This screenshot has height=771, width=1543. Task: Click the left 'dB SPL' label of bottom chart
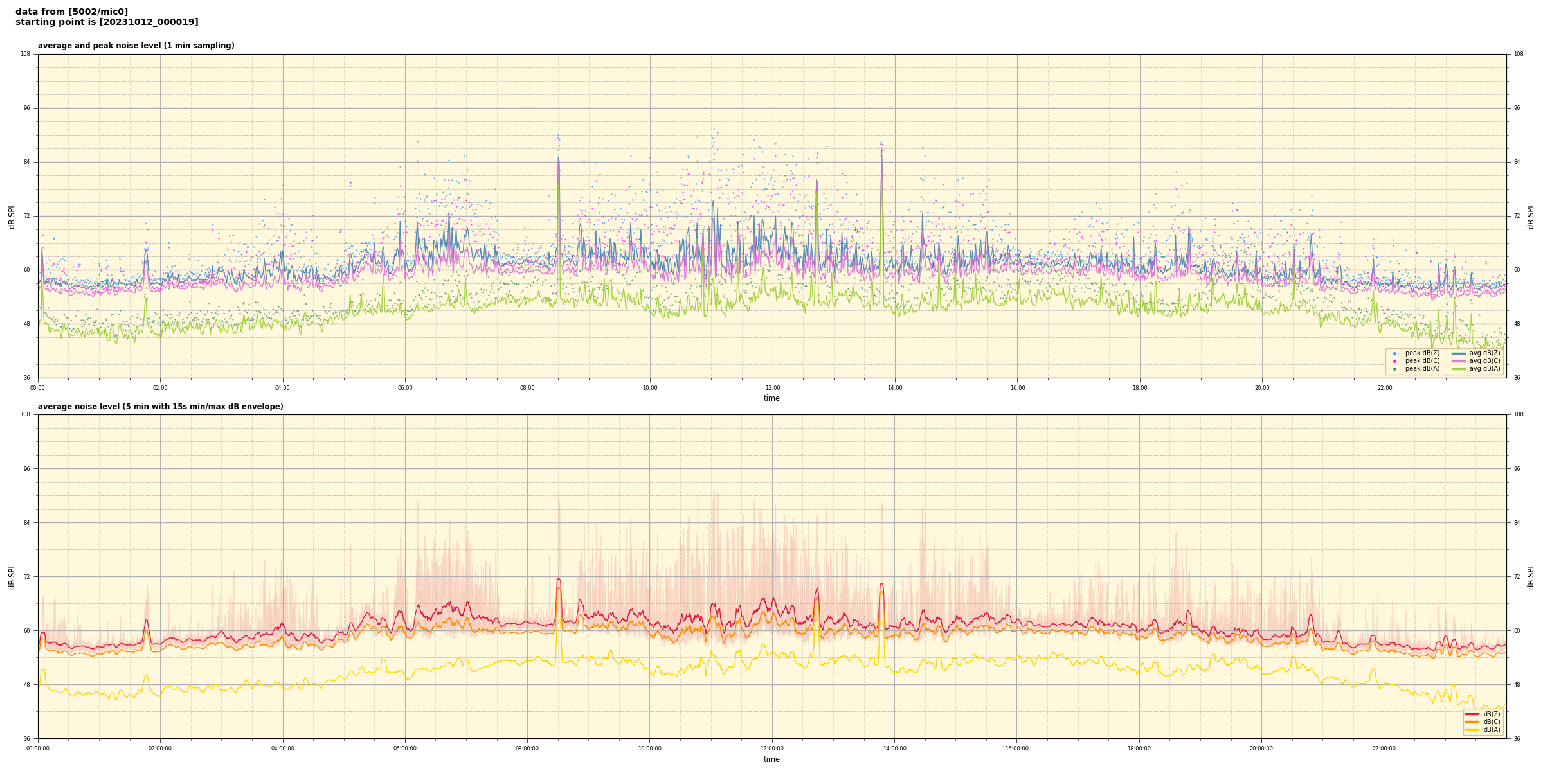pyautogui.click(x=12, y=576)
